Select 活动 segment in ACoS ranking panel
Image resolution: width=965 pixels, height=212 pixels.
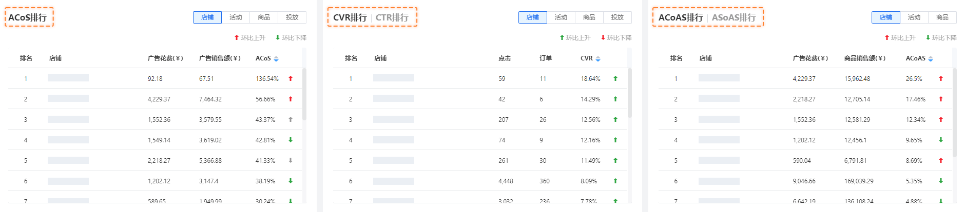(236, 17)
